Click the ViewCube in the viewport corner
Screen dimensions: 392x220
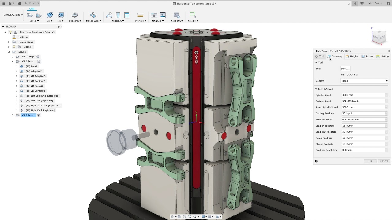[x=379, y=37]
